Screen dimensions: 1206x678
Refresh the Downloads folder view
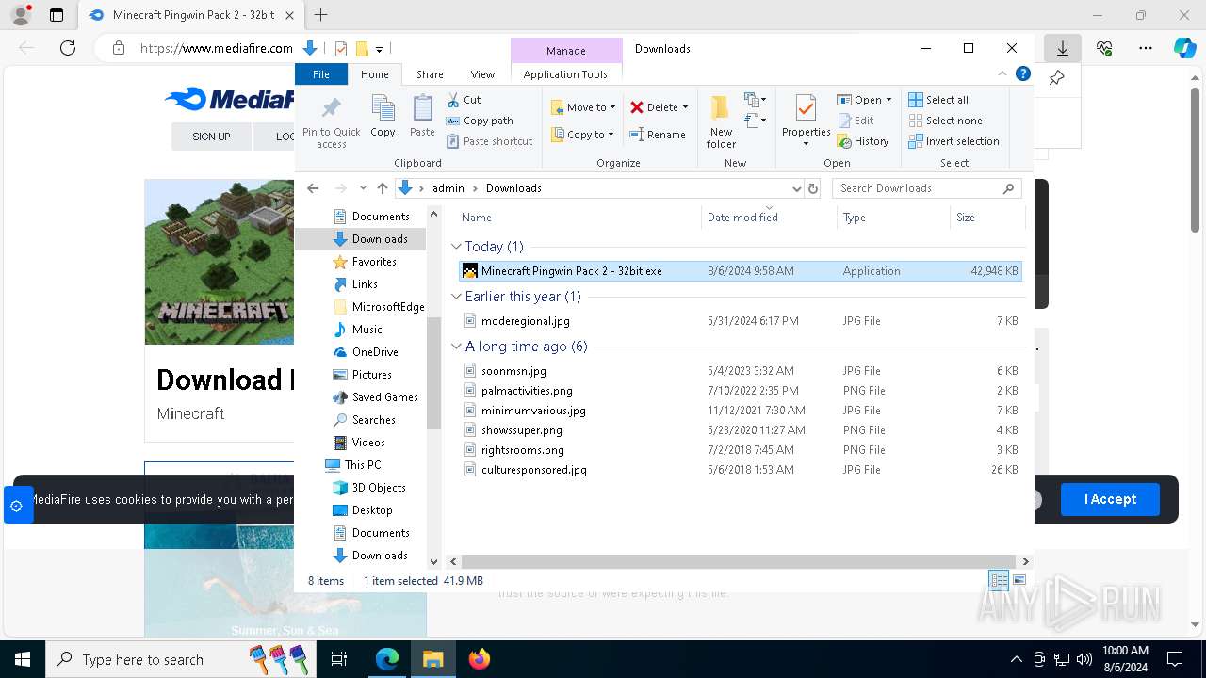(x=813, y=188)
